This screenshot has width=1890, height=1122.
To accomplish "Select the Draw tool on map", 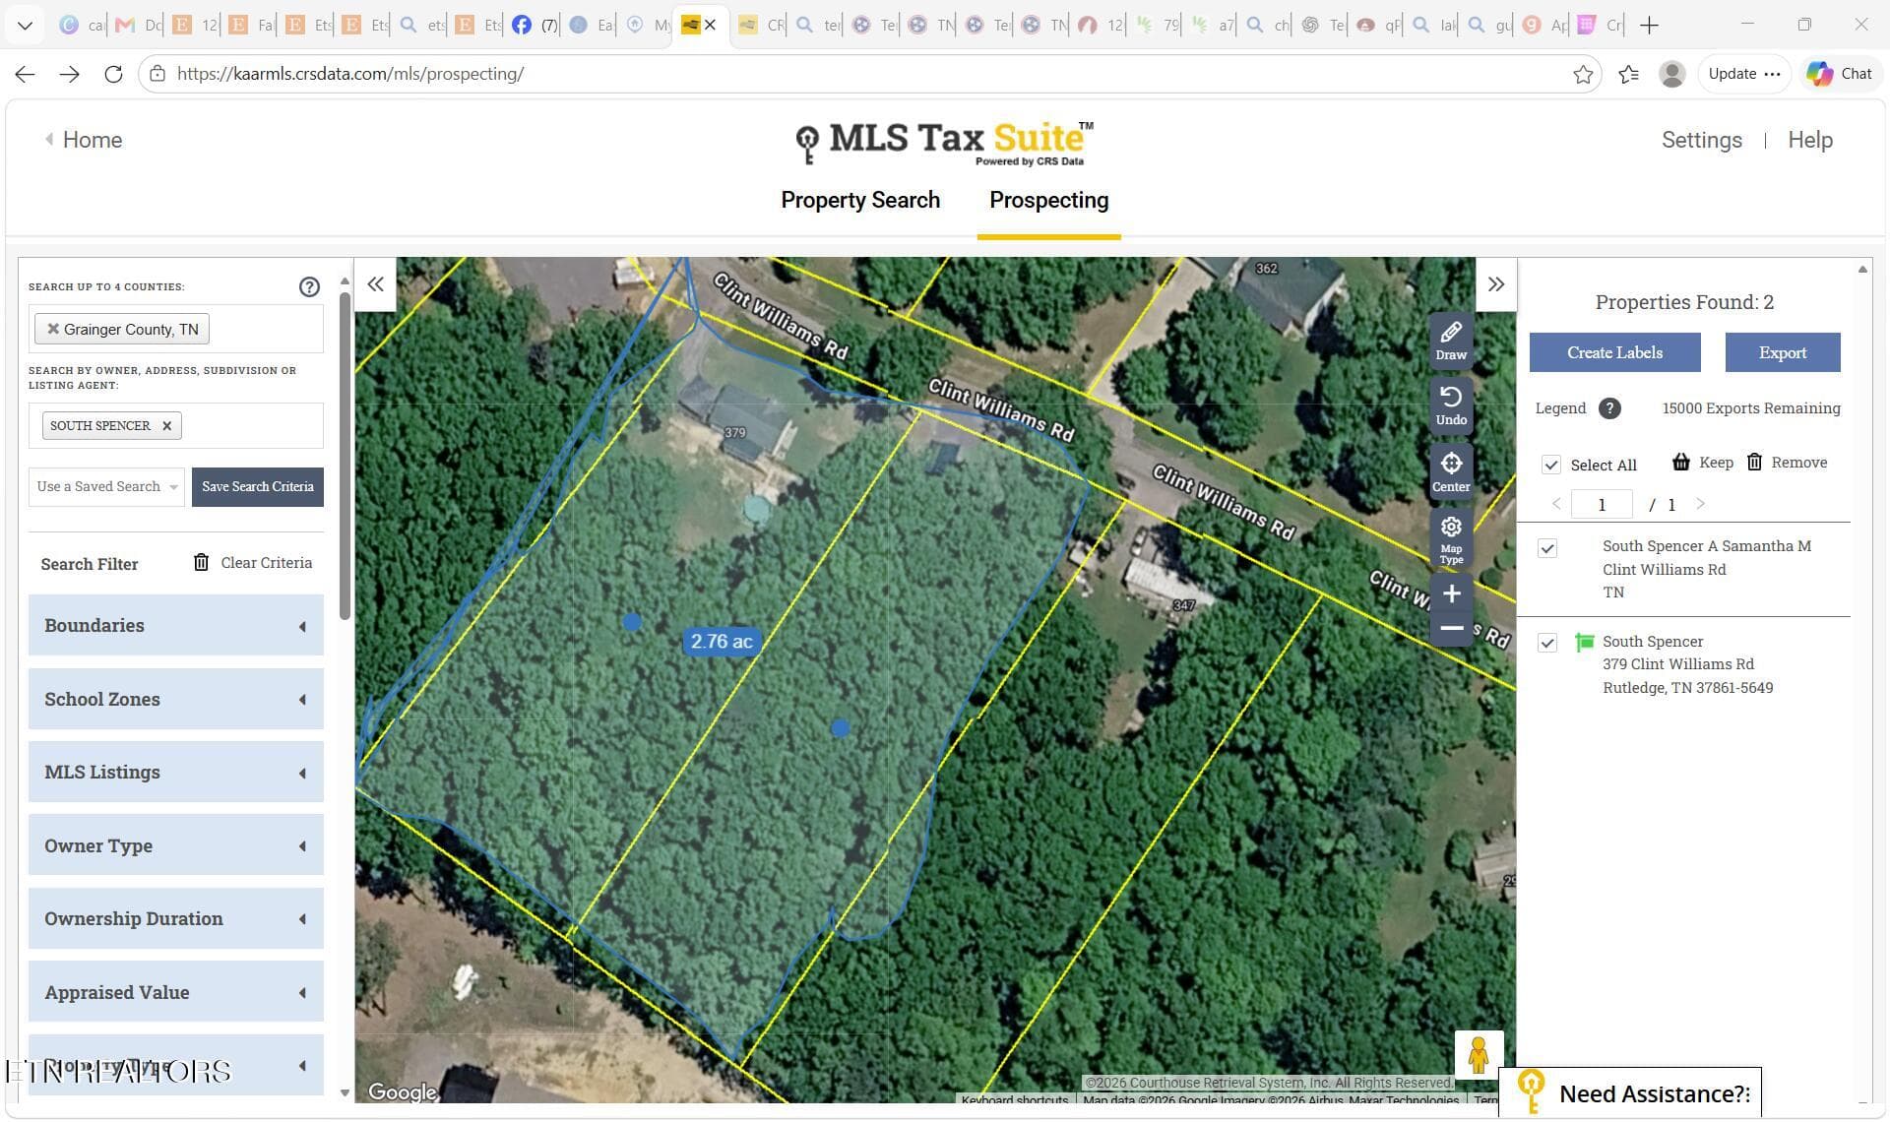I will click(1451, 341).
